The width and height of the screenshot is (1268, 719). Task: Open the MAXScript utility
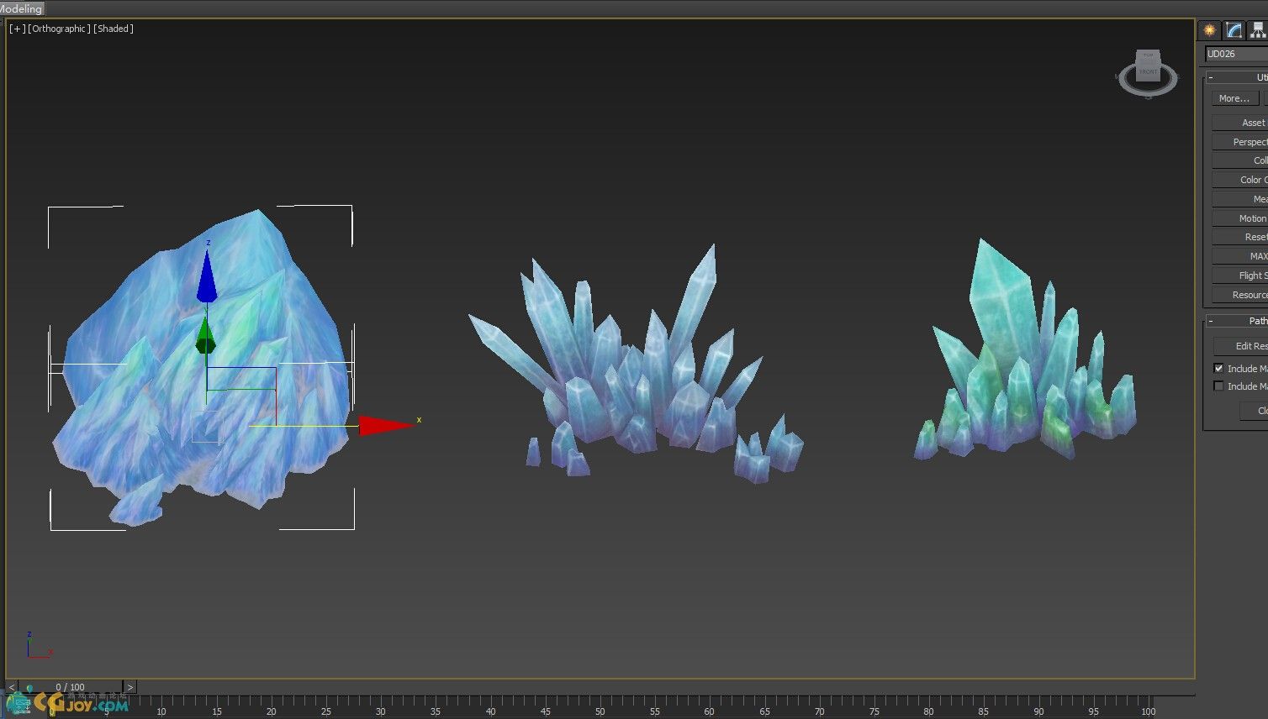(1240, 256)
